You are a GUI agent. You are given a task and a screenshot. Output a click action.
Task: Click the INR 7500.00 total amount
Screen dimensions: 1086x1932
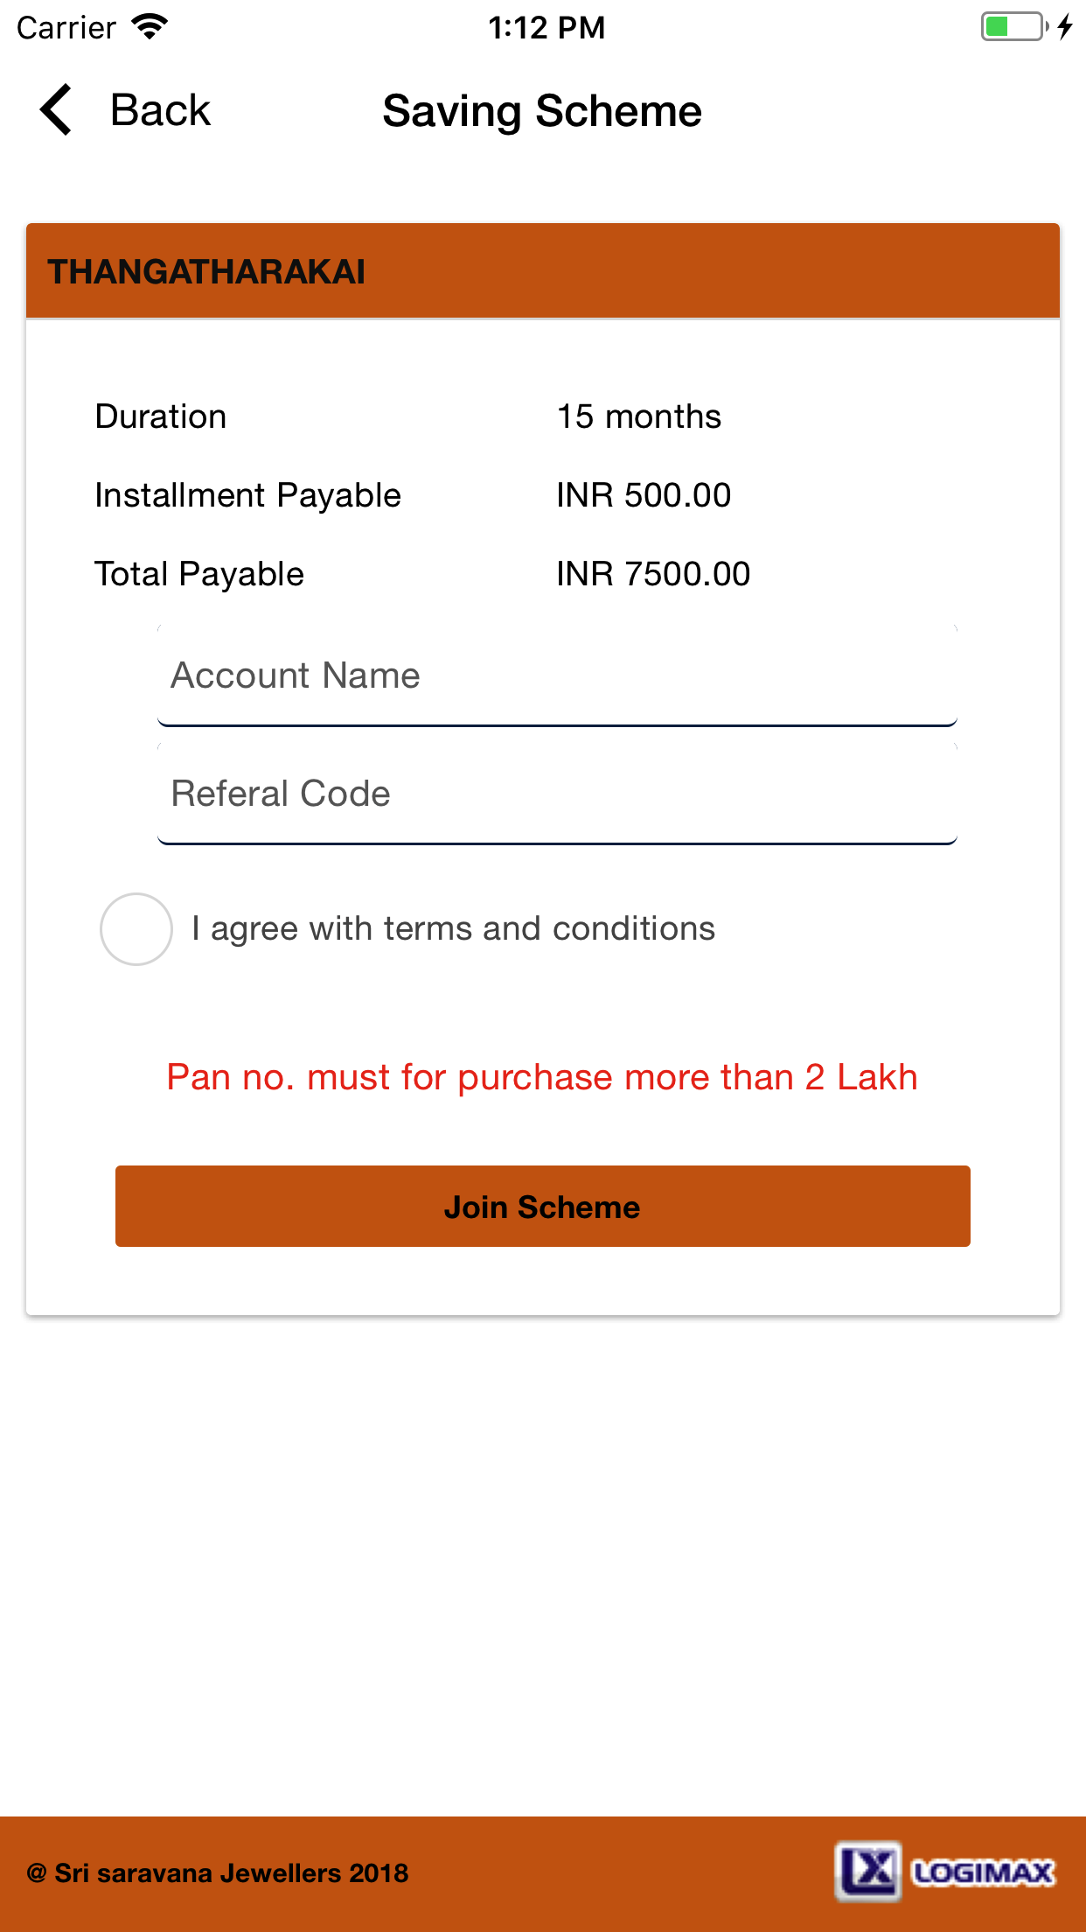(x=653, y=574)
